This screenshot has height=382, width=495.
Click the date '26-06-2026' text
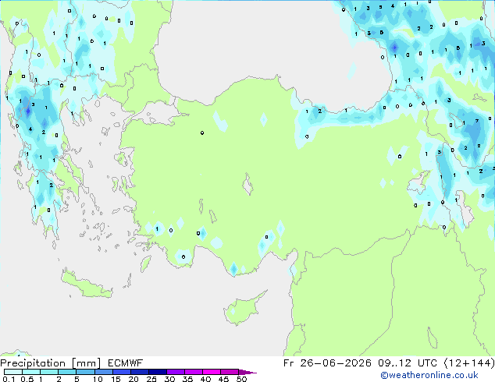pyautogui.click(x=336, y=363)
